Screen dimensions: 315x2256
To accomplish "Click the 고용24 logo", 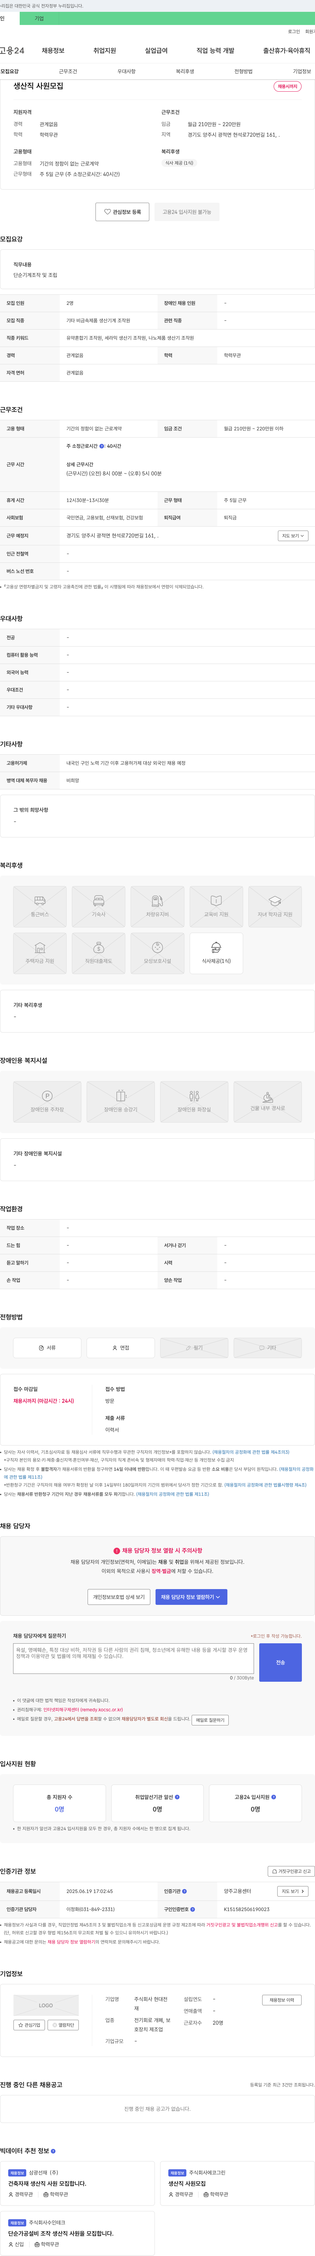I will [12, 51].
